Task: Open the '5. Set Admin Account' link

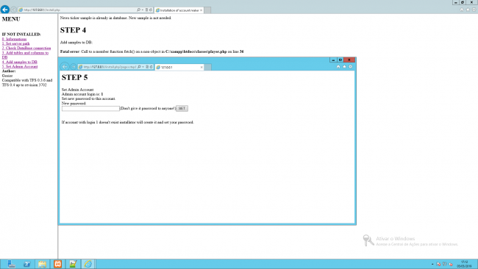Action: pos(20,66)
